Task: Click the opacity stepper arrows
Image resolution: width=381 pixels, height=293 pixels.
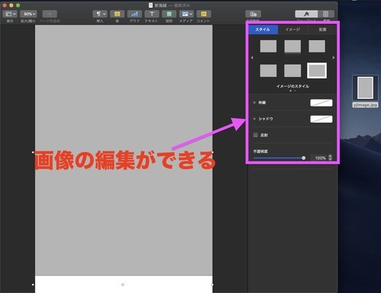Action: click(330, 158)
